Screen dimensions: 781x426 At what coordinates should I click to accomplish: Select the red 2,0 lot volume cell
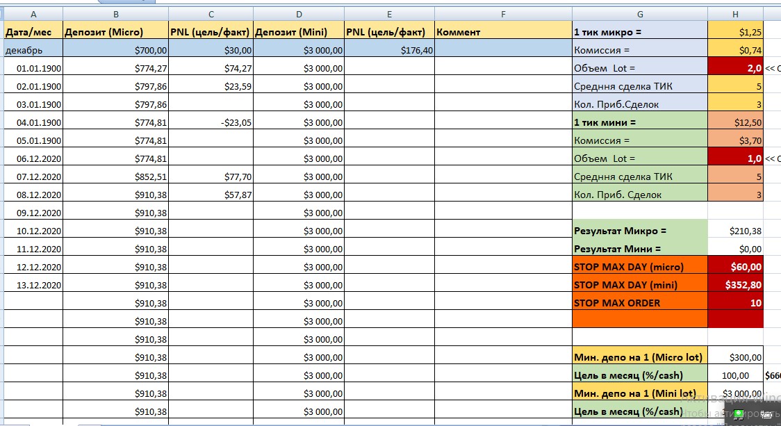(735, 66)
